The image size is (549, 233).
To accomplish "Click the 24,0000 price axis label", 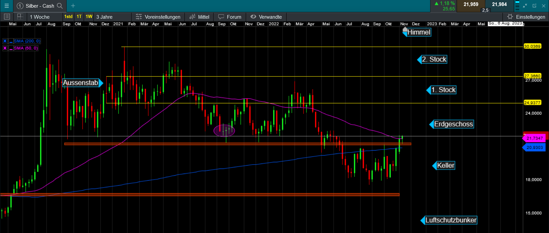I will coord(534,113).
